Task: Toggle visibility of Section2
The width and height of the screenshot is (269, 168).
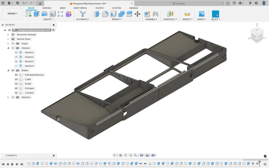Action: click(x=16, y=57)
